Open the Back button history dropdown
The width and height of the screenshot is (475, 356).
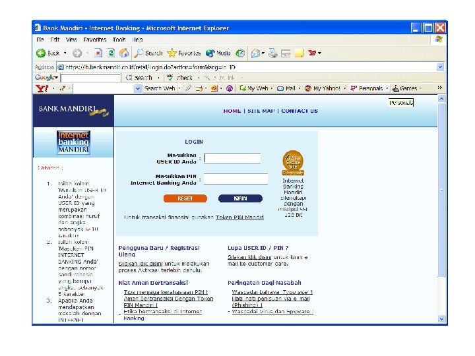pyautogui.click(x=65, y=53)
